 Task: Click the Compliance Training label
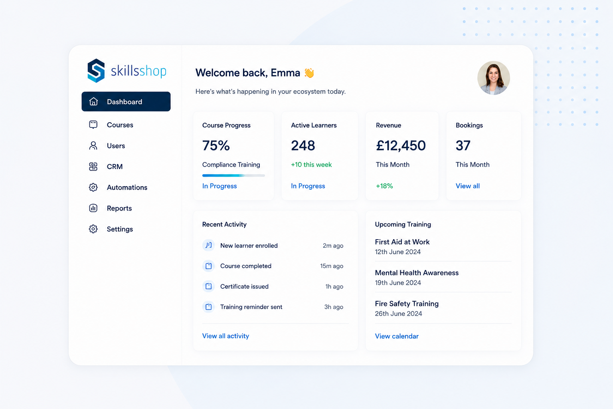231,165
